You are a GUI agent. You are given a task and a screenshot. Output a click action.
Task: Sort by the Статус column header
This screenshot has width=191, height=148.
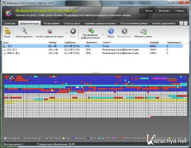coord(107,42)
